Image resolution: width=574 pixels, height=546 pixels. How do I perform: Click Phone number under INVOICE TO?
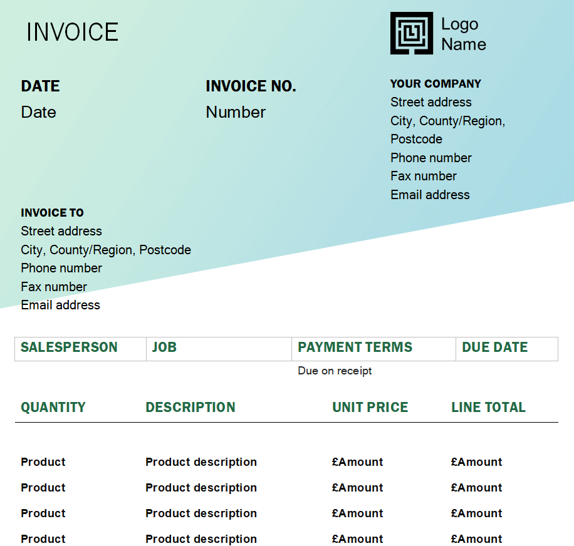click(x=61, y=268)
